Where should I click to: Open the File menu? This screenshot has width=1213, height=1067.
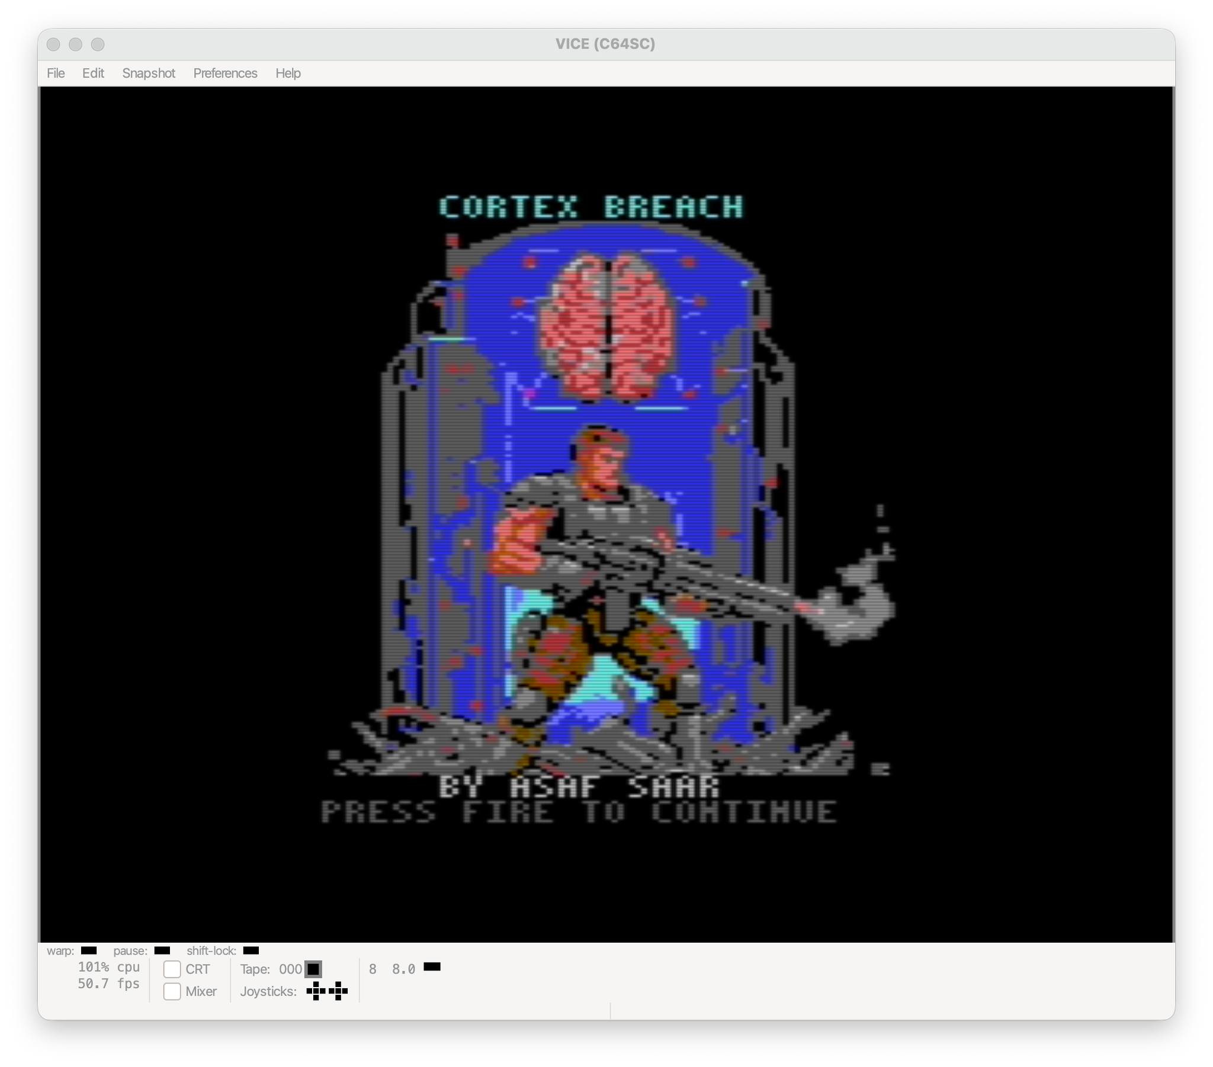click(x=56, y=73)
